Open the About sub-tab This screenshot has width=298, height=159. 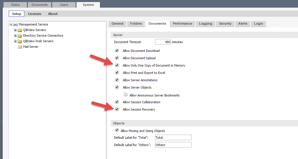point(53,14)
